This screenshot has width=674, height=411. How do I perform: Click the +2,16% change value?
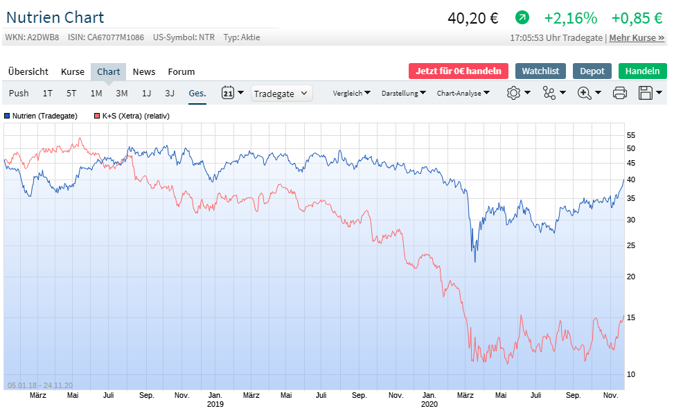pos(570,18)
